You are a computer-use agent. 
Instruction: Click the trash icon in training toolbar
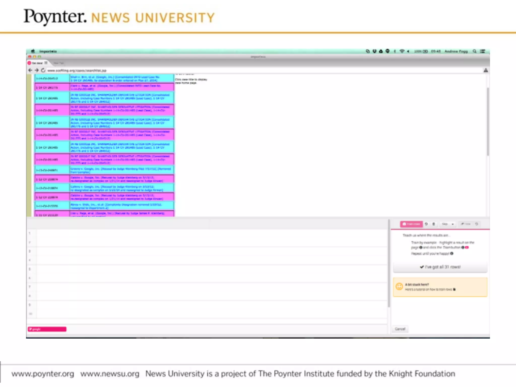coord(434,224)
